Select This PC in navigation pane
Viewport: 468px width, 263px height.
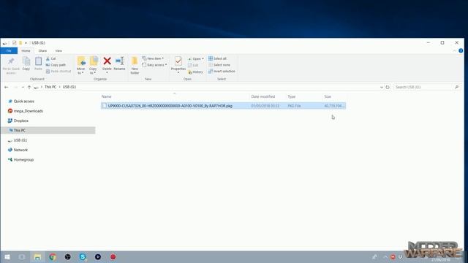48,130
